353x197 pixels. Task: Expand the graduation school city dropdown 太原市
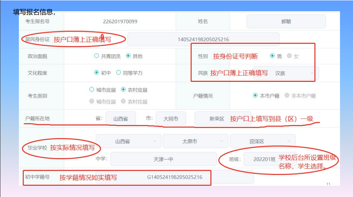tap(195, 141)
